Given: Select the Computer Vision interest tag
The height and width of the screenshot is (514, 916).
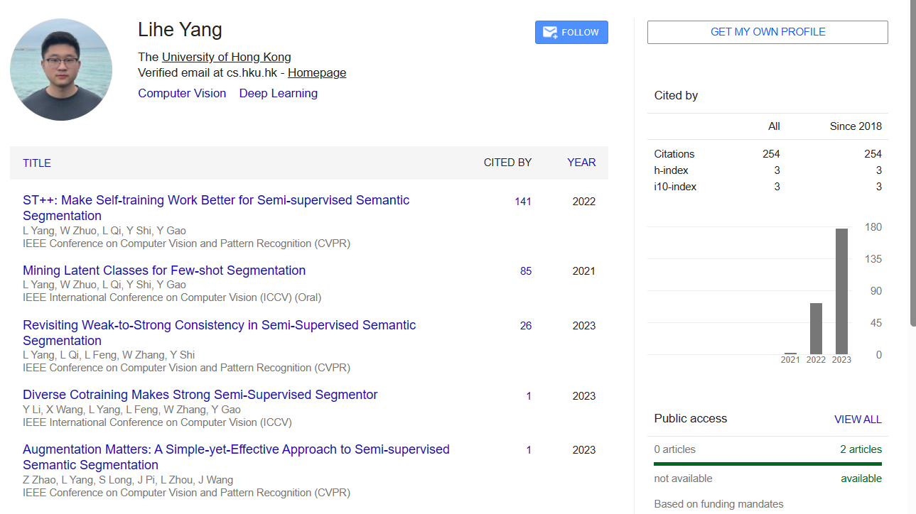Looking at the screenshot, I should click(x=182, y=93).
